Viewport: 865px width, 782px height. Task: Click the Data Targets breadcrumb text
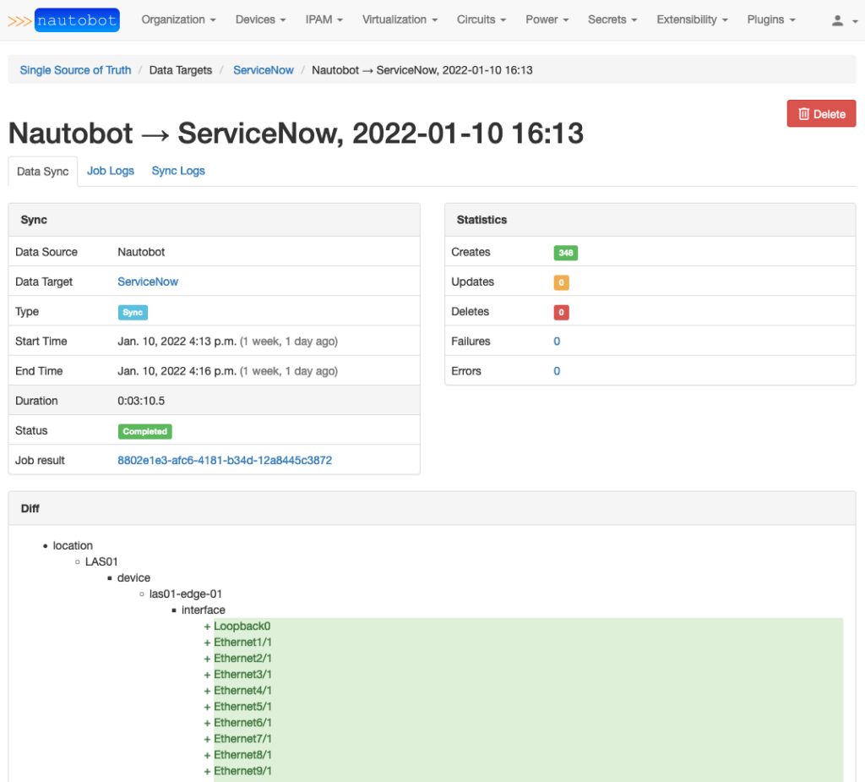click(x=181, y=70)
